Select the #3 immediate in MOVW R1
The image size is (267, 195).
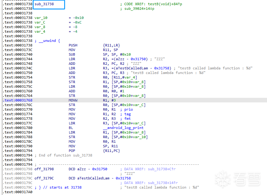[x=114, y=101]
